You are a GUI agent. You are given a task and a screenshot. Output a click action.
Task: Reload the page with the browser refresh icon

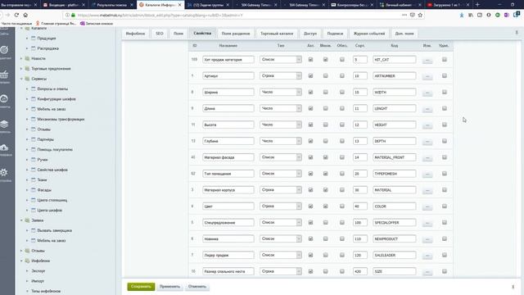[16, 15]
